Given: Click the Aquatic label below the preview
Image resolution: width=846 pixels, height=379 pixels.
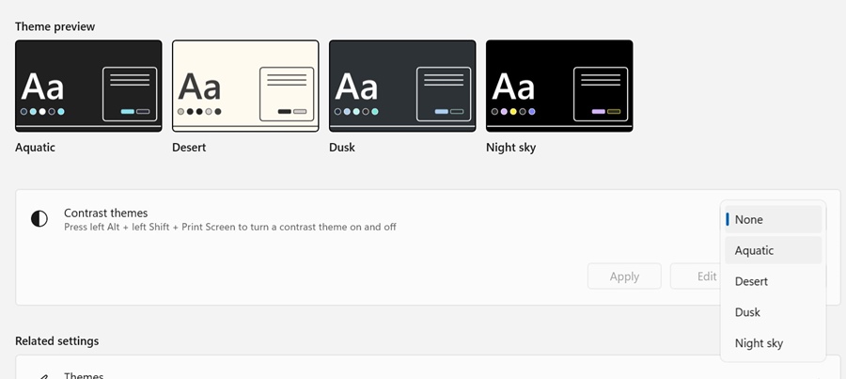Looking at the screenshot, I should [36, 148].
